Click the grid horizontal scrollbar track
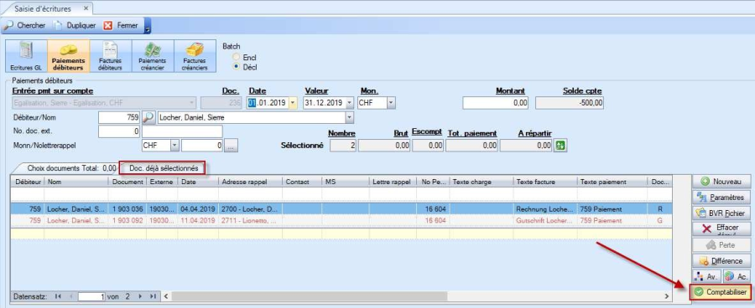 coord(416,296)
